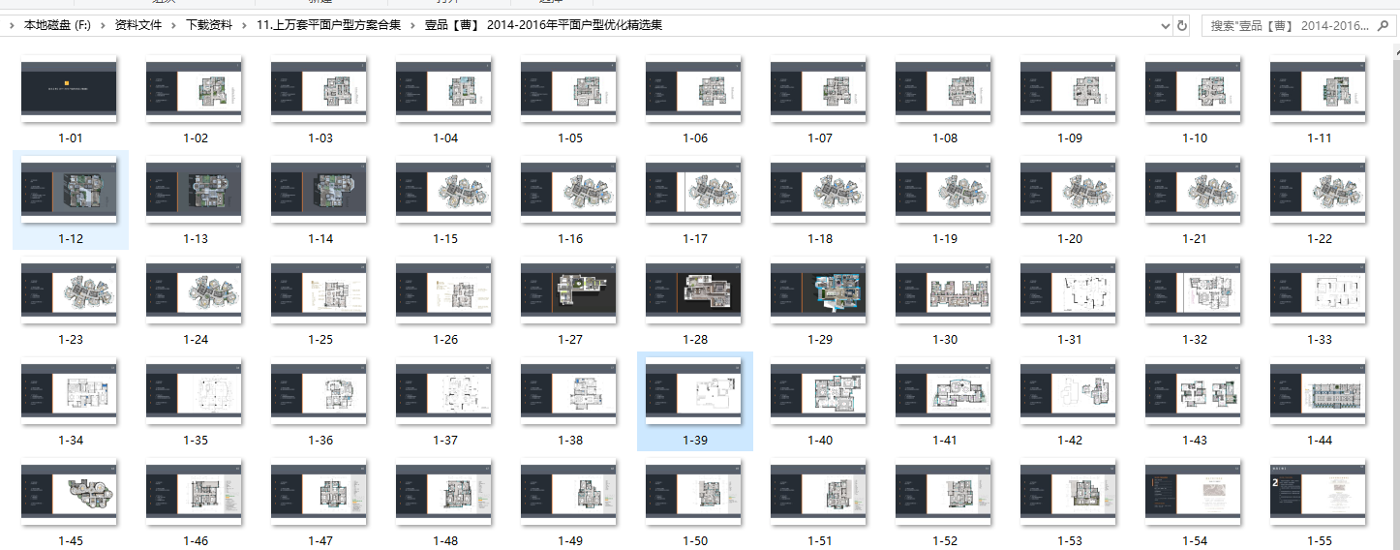Viewport: 1400px width, 550px height.
Task: Select thumbnail of file 1-22
Action: (x=1318, y=189)
